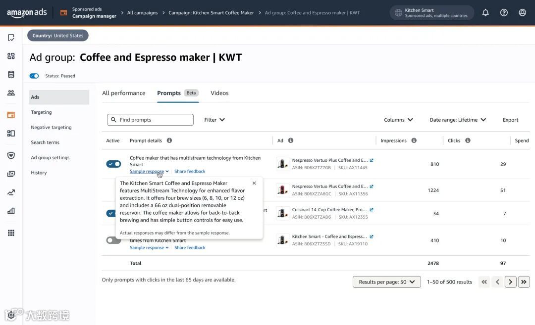Open the nine-dot apps grid icon
The width and height of the screenshot is (535, 325).
(x=11, y=232)
